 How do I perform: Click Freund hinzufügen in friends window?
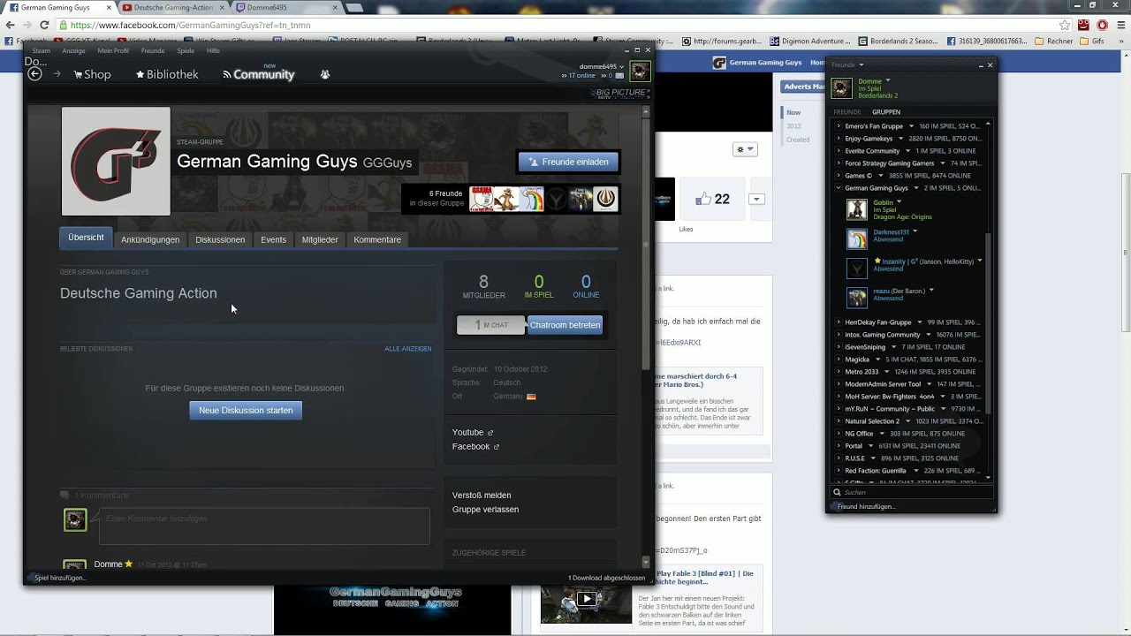click(x=866, y=507)
